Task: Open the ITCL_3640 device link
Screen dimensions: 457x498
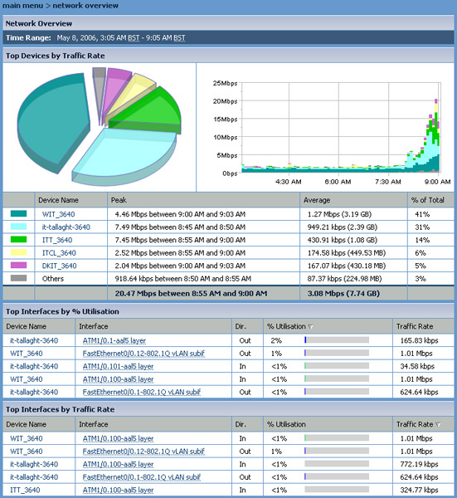Action: [x=59, y=253]
